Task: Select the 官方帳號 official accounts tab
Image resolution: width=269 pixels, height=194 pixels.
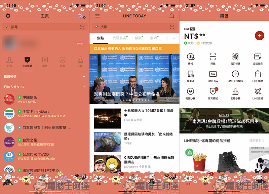Action: (27, 62)
